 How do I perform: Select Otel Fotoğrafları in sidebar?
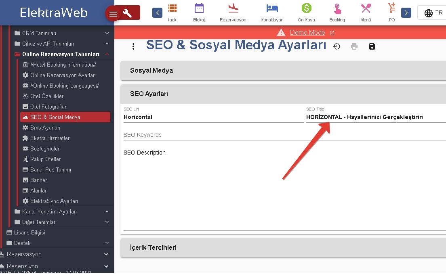pos(49,107)
